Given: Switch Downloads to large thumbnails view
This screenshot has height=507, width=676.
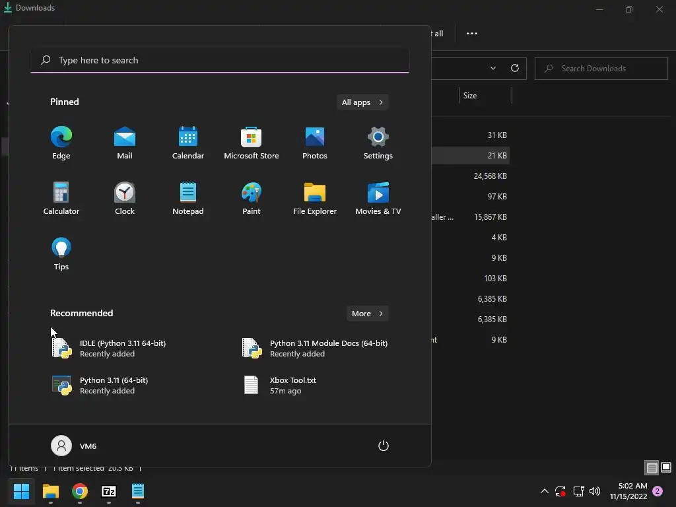Looking at the screenshot, I should point(666,467).
